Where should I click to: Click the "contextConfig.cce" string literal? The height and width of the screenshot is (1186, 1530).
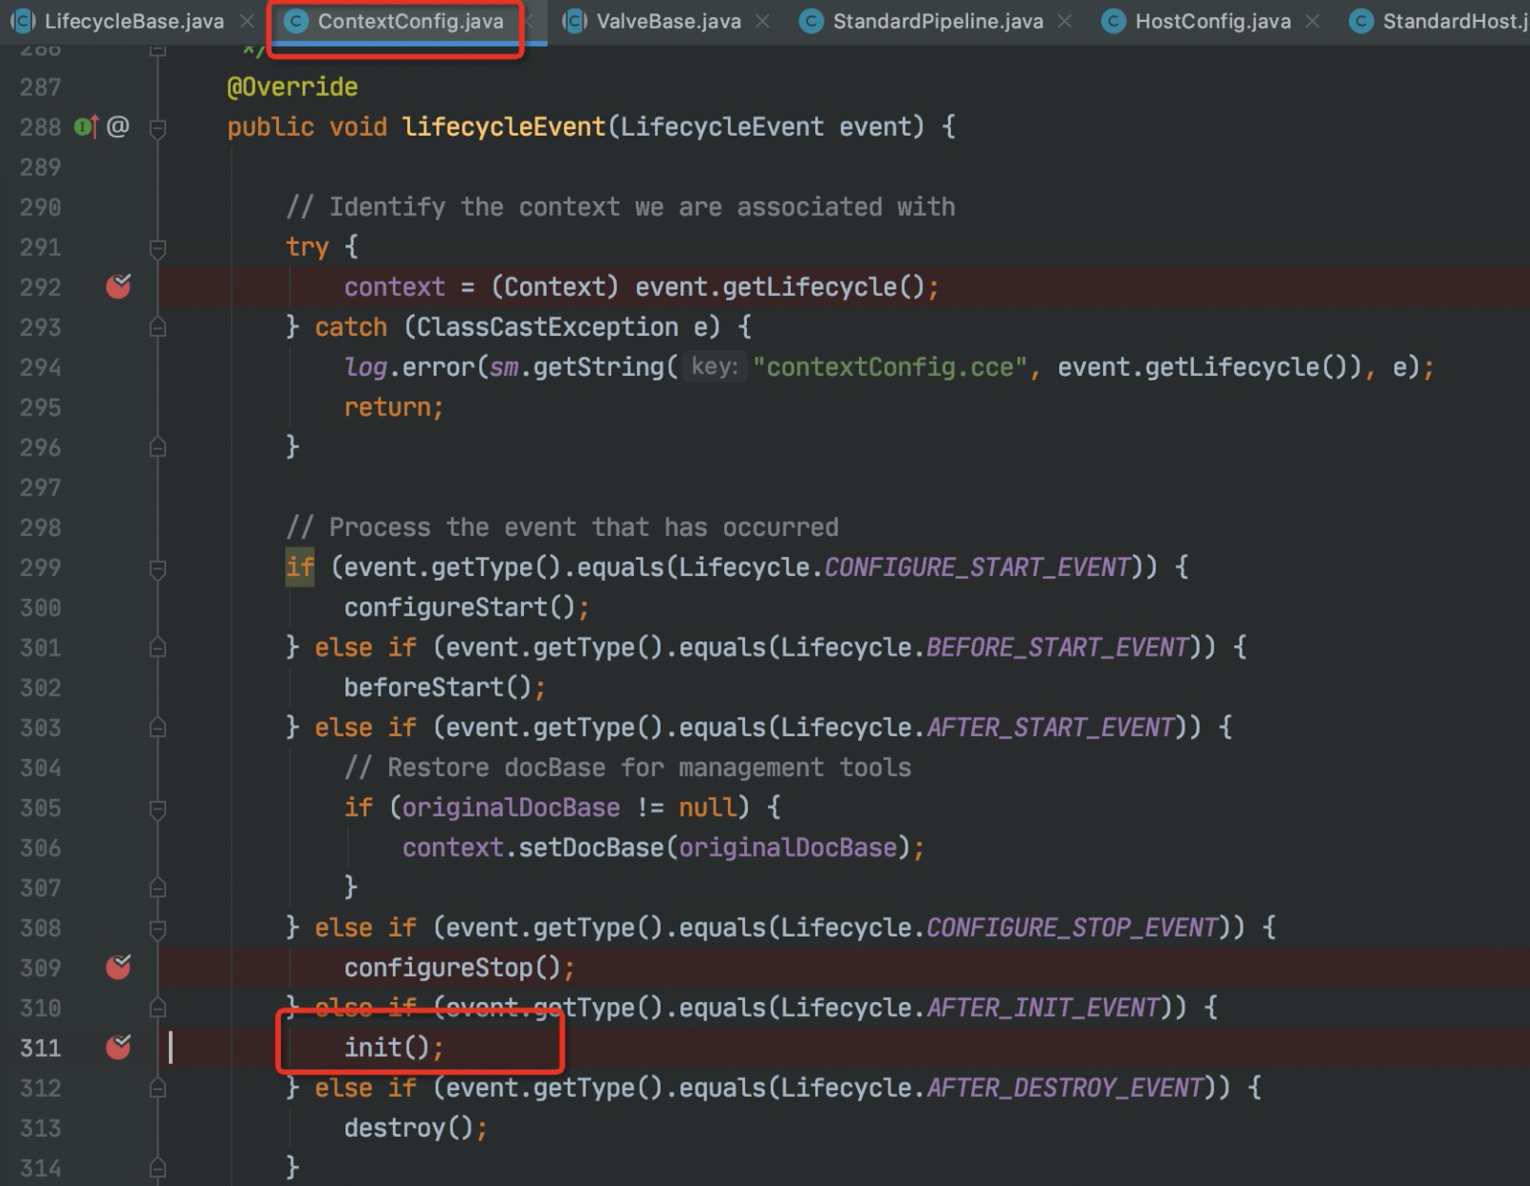tap(890, 367)
